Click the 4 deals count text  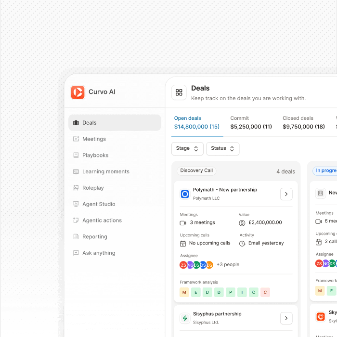pyautogui.click(x=285, y=171)
